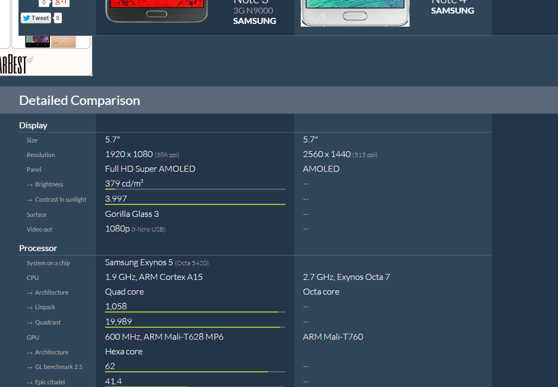Viewport: 558px width, 387px height.
Task: Click the Panel row label
Action: [x=34, y=170]
